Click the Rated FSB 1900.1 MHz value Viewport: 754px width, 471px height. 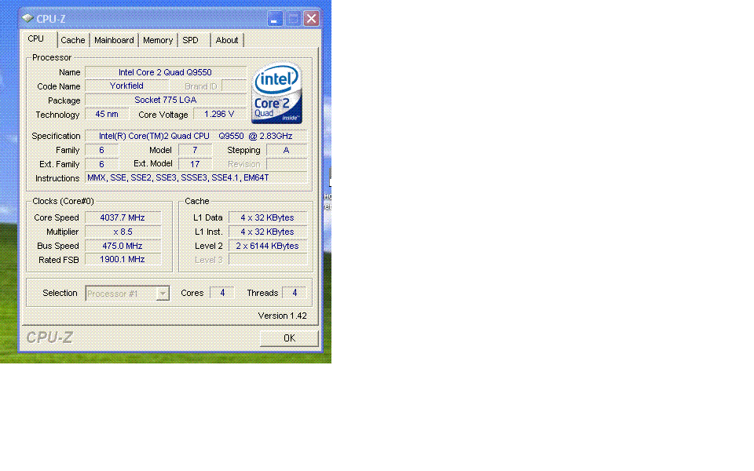click(123, 260)
